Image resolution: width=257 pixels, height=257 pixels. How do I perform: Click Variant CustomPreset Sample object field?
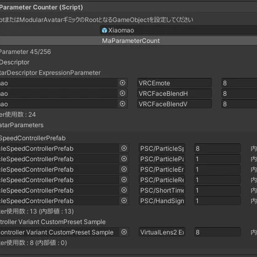(x=65, y=232)
